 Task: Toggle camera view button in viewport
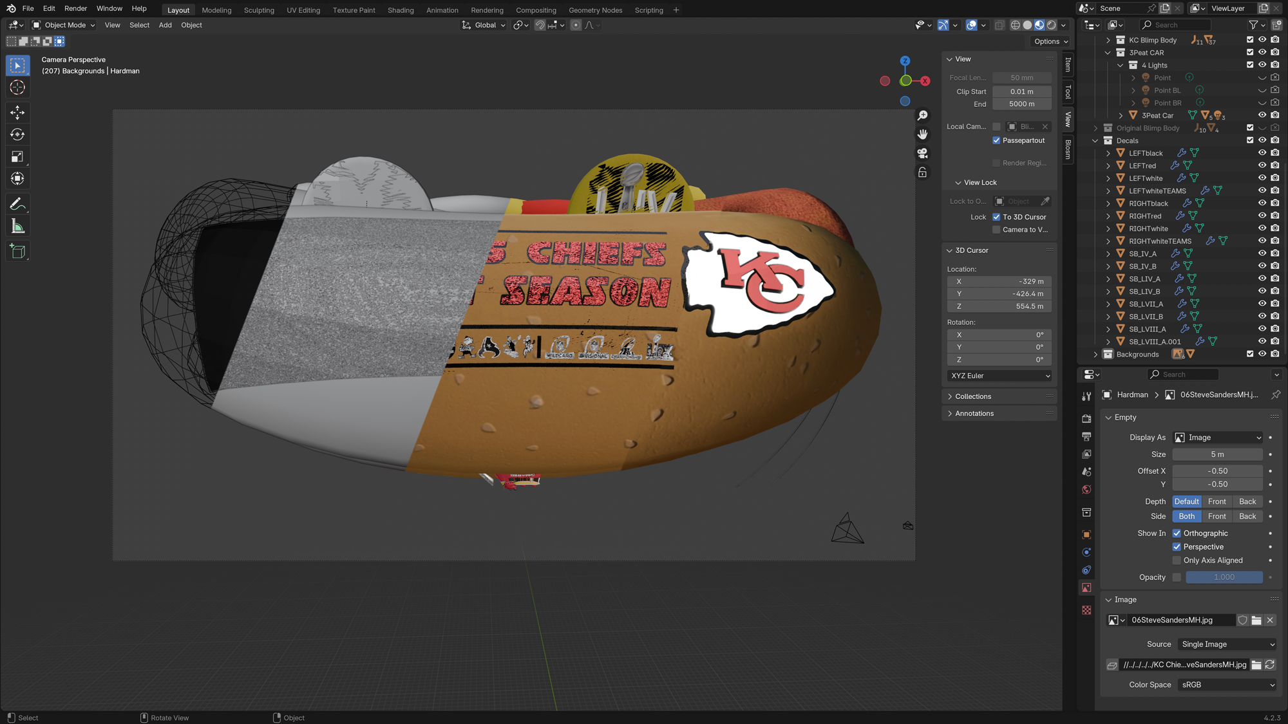[x=923, y=153]
